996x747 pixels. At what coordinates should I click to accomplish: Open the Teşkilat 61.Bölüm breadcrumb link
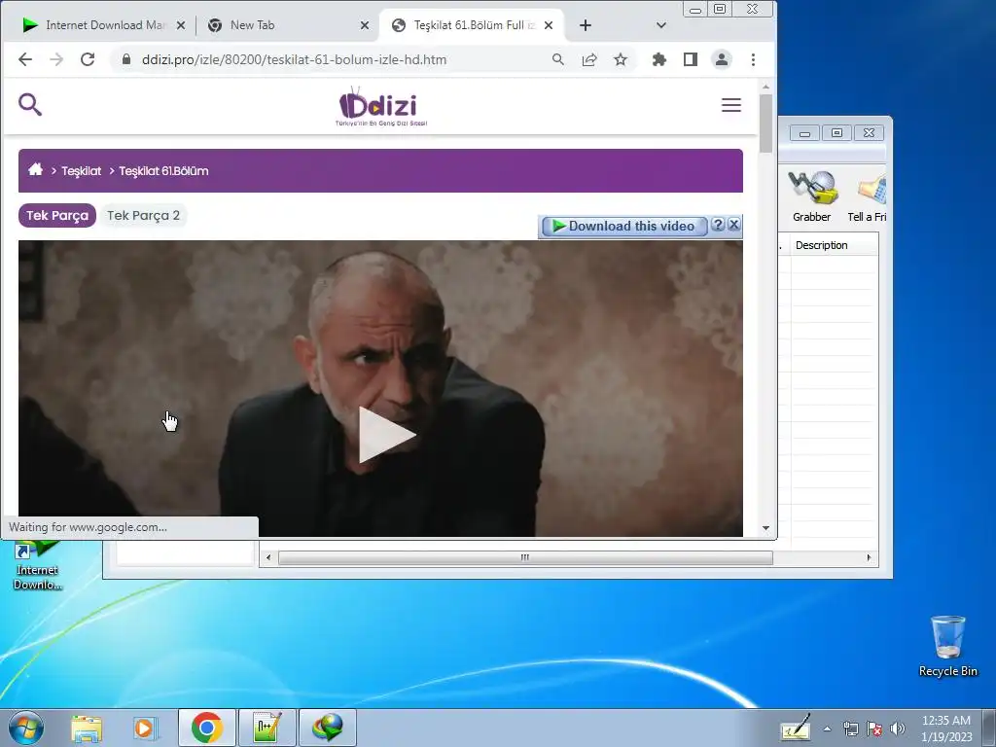(163, 171)
